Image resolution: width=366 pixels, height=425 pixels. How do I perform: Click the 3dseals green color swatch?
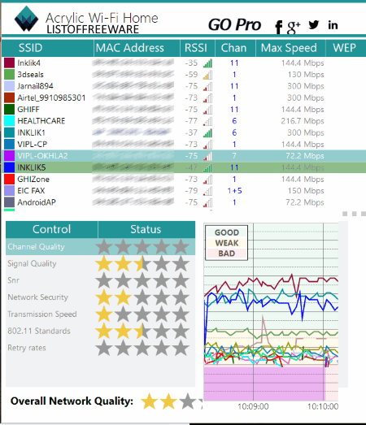pos(9,75)
